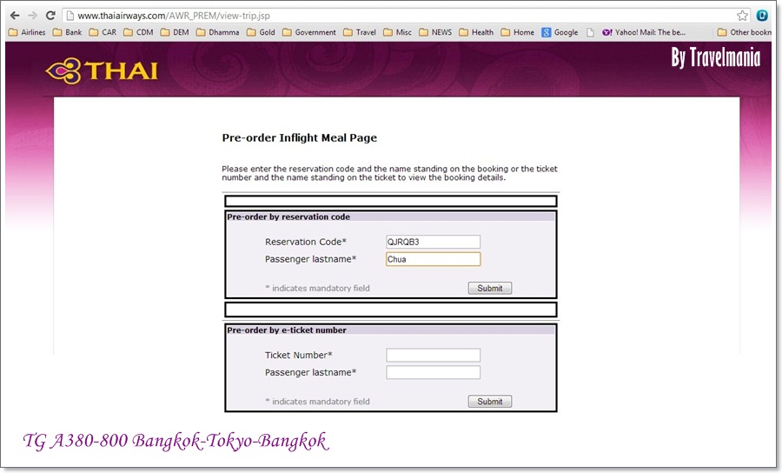Open the Gold bookmark folder
The width and height of the screenshot is (782, 473).
coord(261,32)
